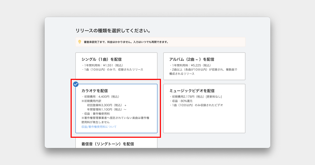Pick the ミュージックビデオを配信 card title
The image size is (315, 165).
pyautogui.click(x=192, y=91)
